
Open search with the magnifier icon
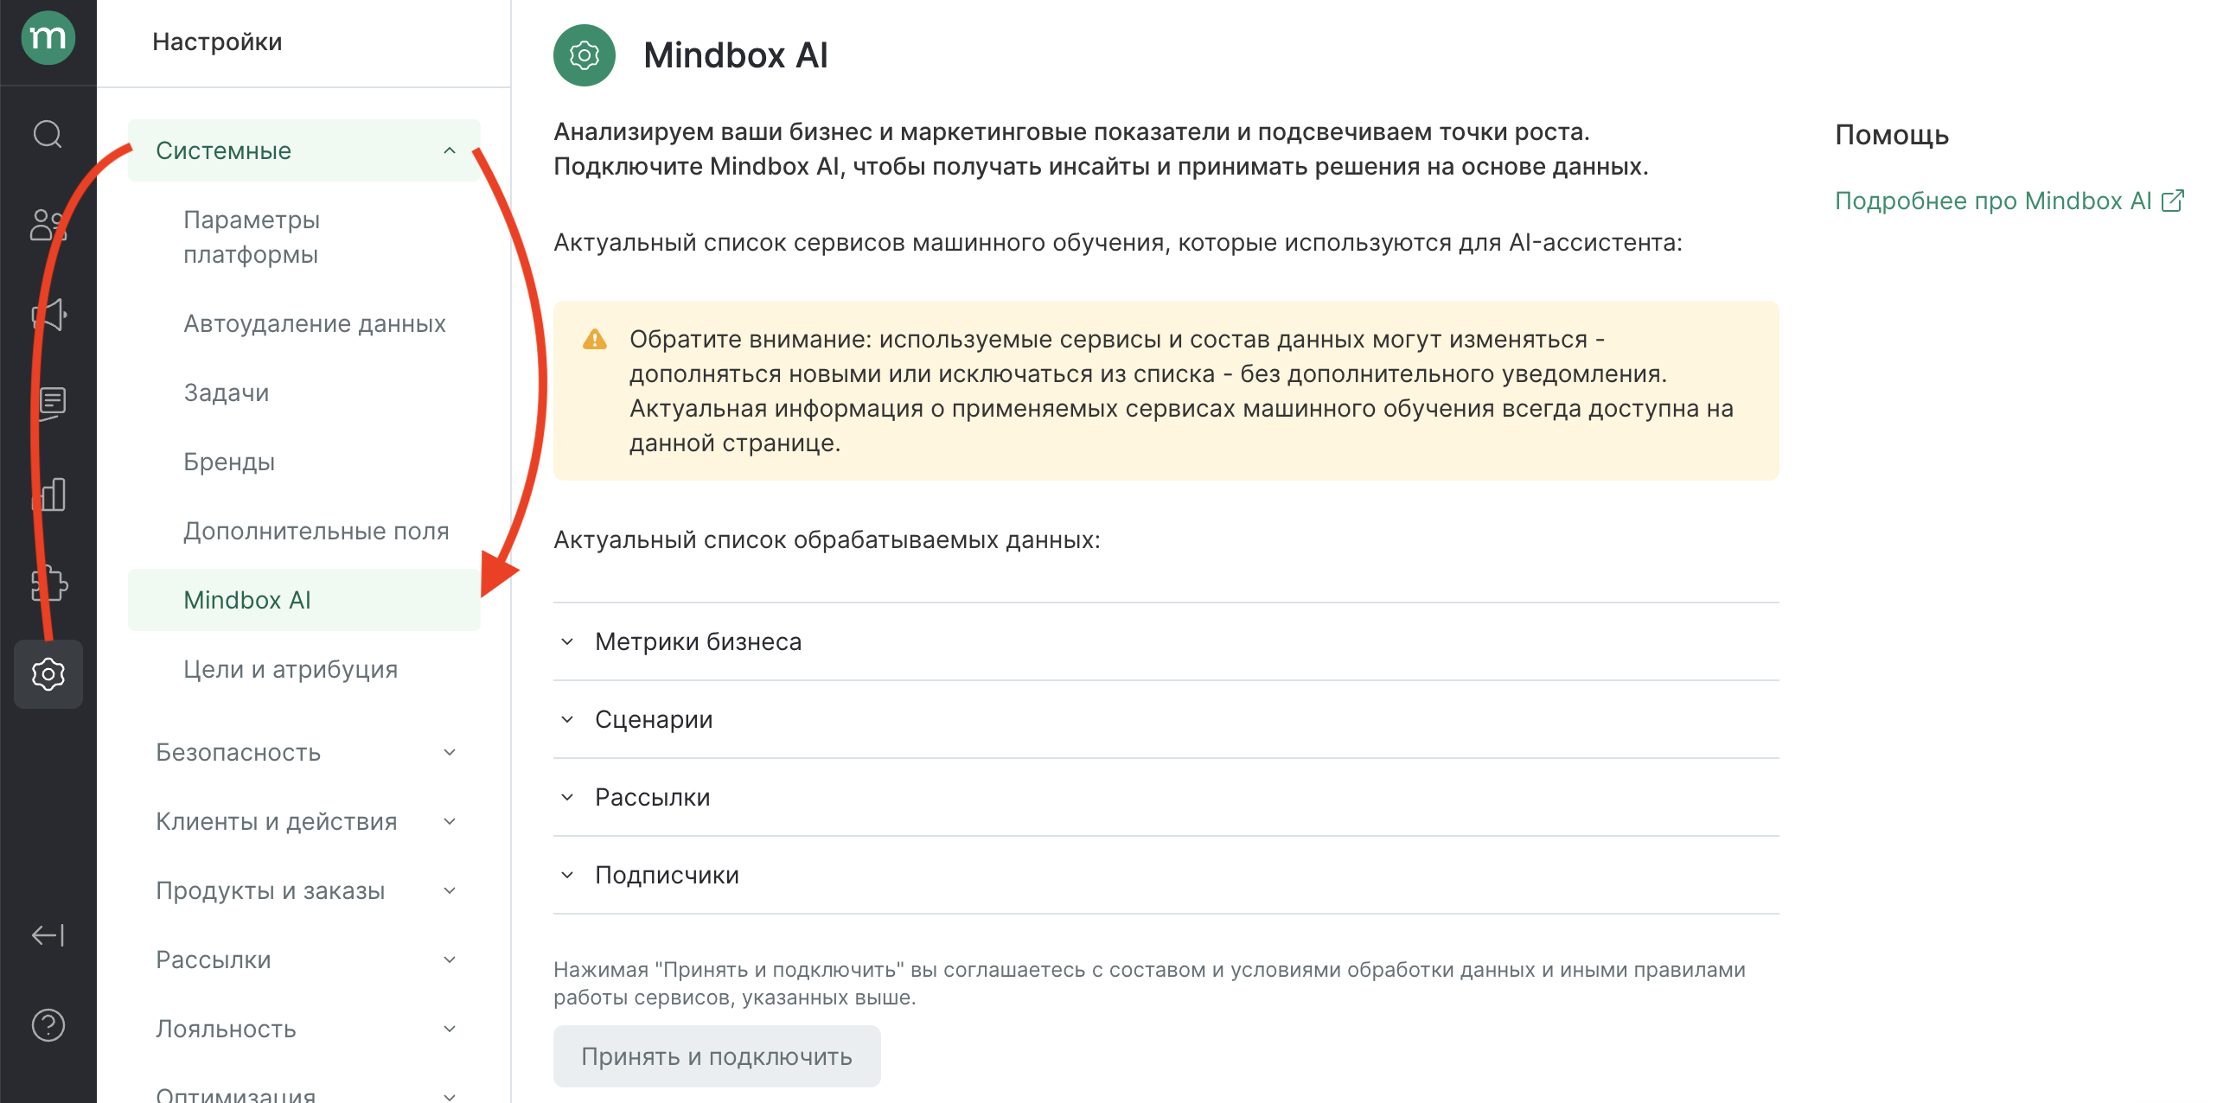(x=48, y=134)
